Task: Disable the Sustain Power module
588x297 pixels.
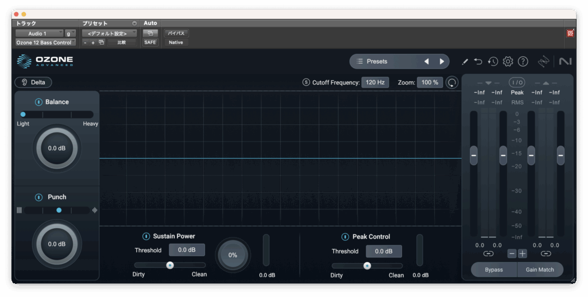Action: [x=146, y=236]
